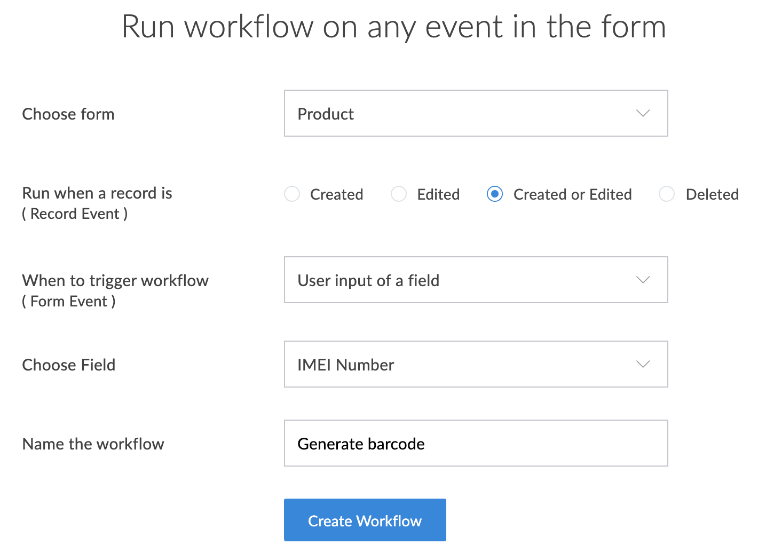Viewport: 758px width, 552px height.
Task: Click the workflow name field containing Generate barcode
Action: (x=475, y=443)
